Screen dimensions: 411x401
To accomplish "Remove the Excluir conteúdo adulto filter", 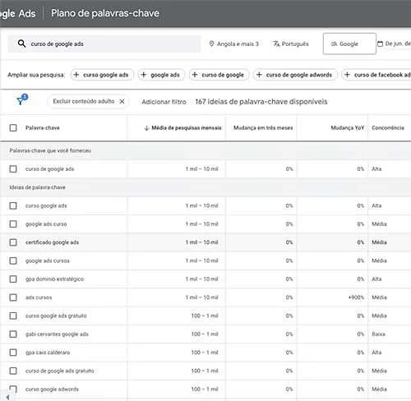I will [x=122, y=101].
